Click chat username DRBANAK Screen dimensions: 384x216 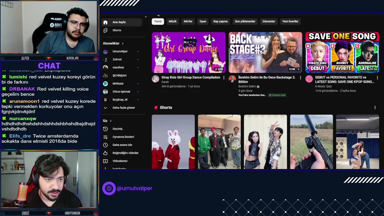tap(22, 89)
